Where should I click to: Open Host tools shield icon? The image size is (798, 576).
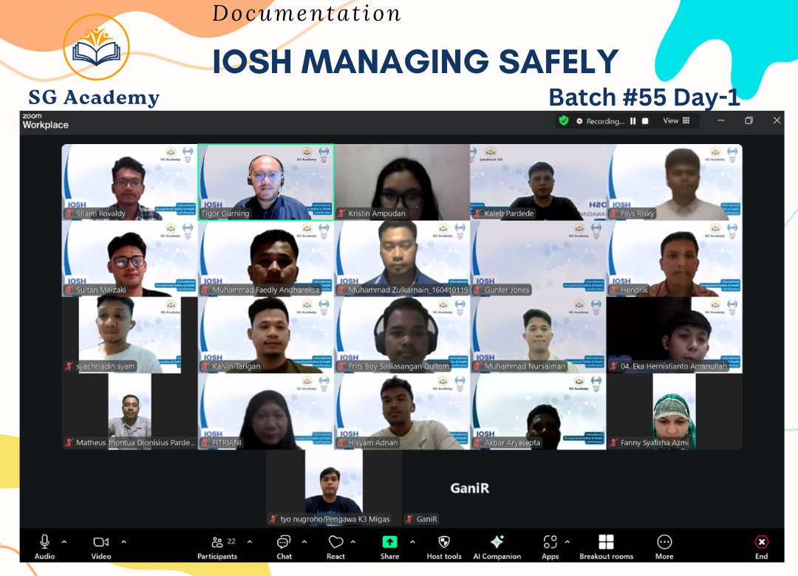(x=444, y=546)
